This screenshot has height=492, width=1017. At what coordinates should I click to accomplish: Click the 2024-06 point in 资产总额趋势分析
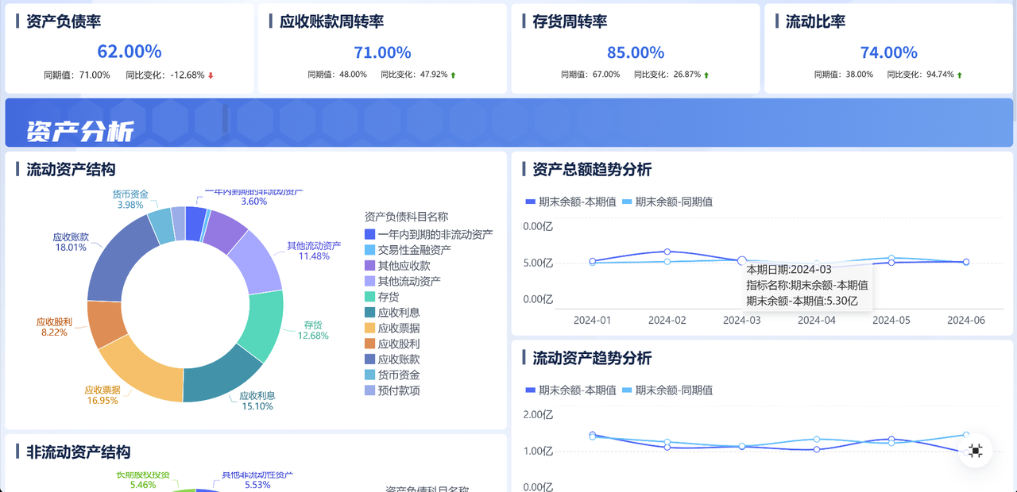coord(966,261)
